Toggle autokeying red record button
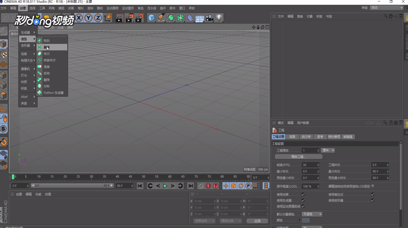This screenshot has width=408, height=228. pos(208,186)
